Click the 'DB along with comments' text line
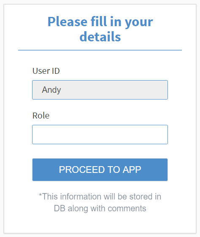Viewport: 200px width, 237px height. point(100,208)
